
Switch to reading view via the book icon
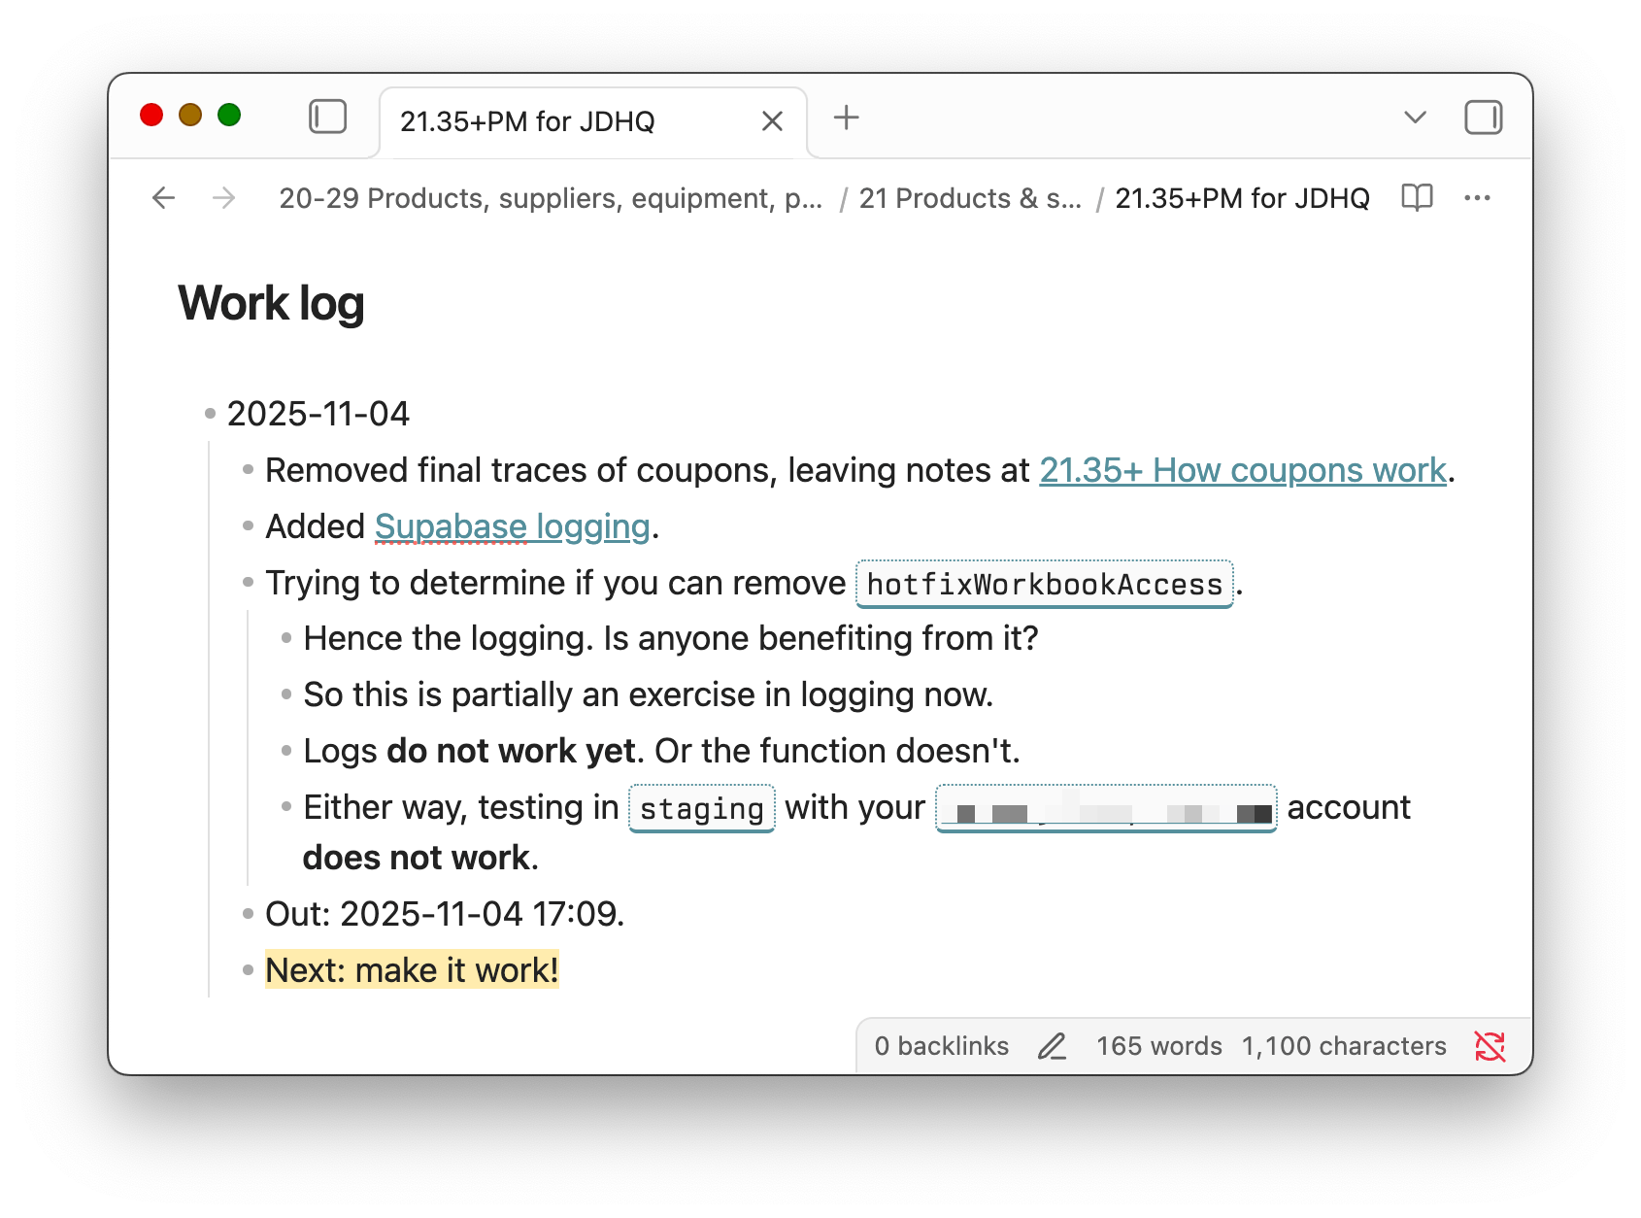[x=1417, y=197]
